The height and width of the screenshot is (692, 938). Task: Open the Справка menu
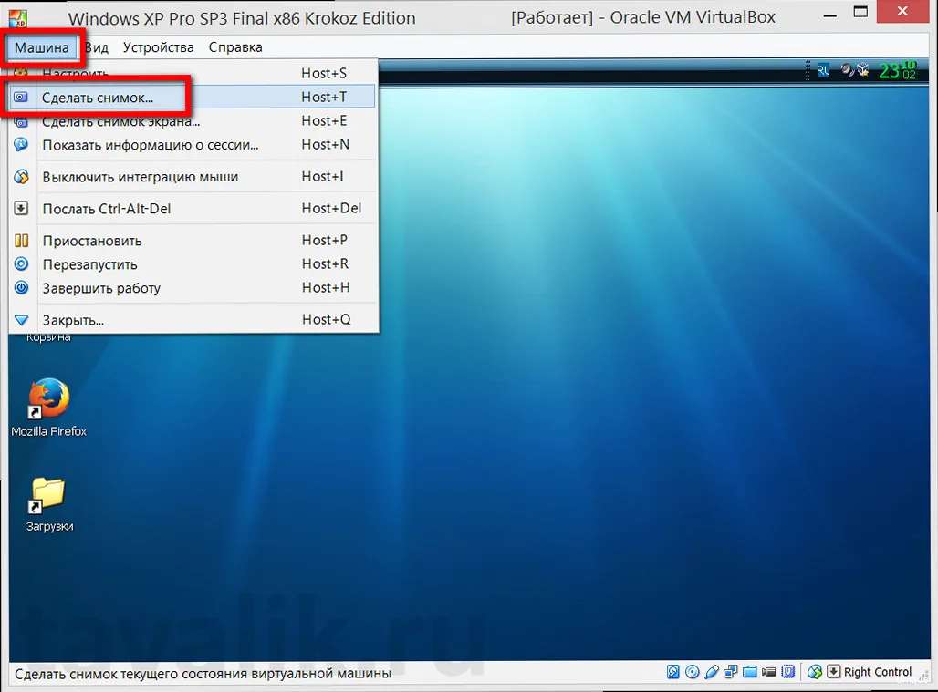click(x=234, y=46)
